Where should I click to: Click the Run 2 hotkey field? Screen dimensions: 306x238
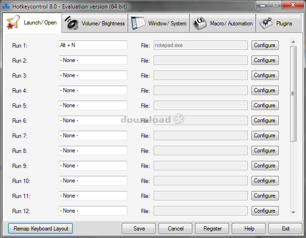point(93,60)
